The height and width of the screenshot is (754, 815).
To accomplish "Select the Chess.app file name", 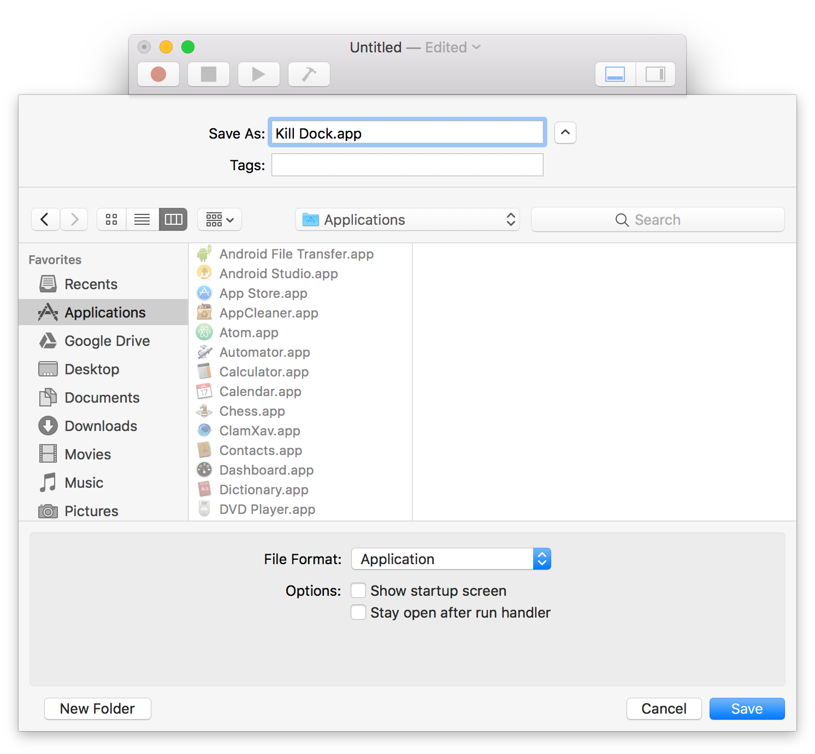I will tap(252, 411).
